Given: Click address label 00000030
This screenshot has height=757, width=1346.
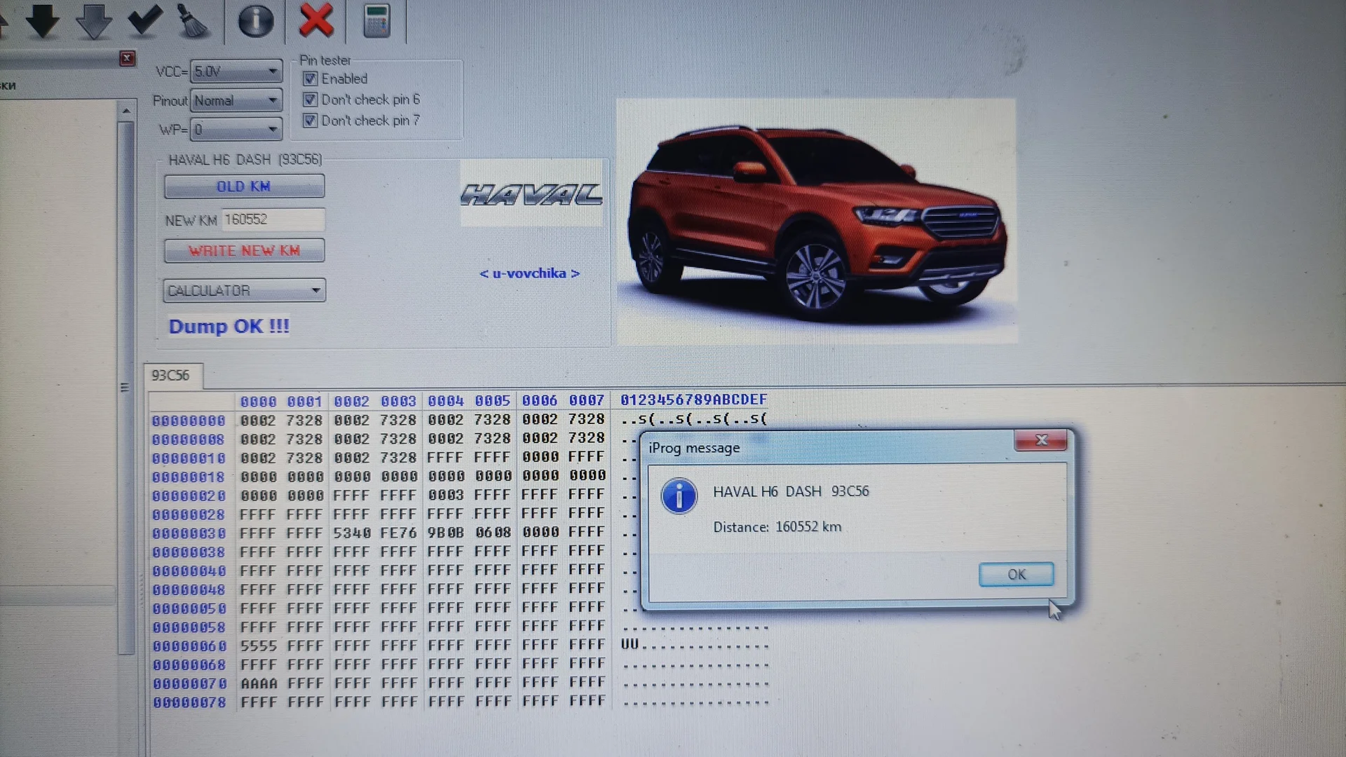Looking at the screenshot, I should [x=189, y=533].
